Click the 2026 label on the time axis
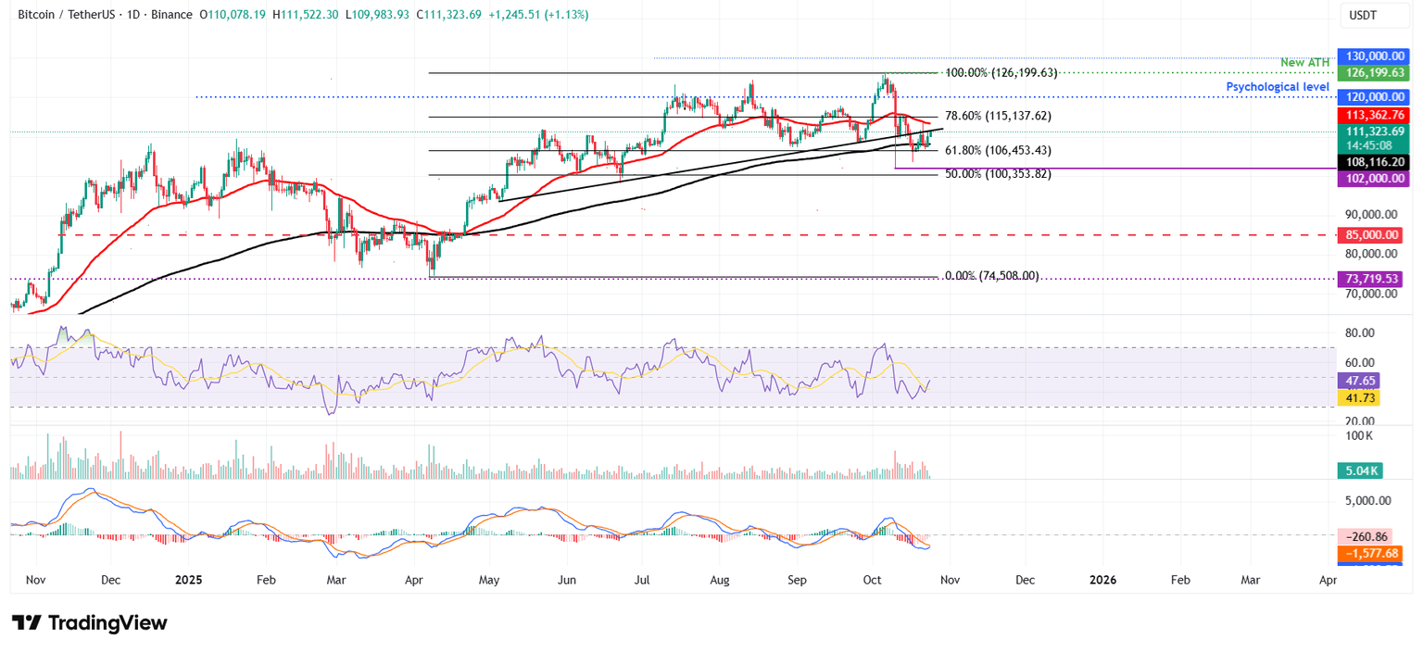 pyautogui.click(x=1102, y=580)
